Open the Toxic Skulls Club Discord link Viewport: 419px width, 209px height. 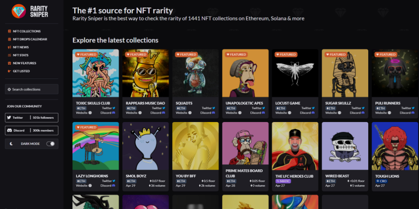tap(108, 113)
